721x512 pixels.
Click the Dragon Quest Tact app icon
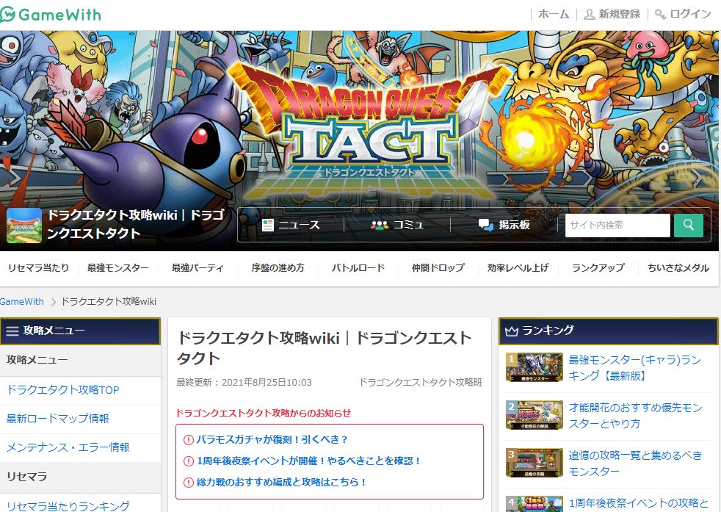tap(24, 225)
